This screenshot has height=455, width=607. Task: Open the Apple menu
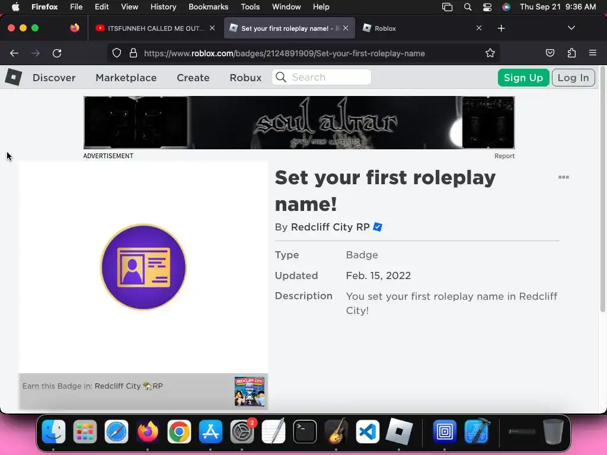point(15,7)
